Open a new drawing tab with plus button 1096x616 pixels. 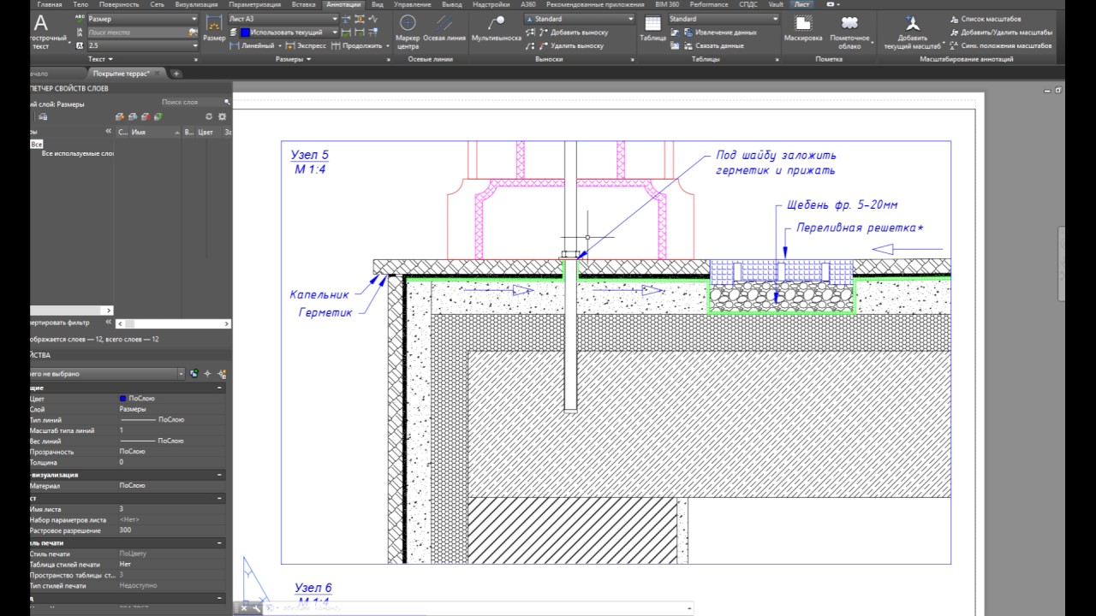click(x=176, y=74)
